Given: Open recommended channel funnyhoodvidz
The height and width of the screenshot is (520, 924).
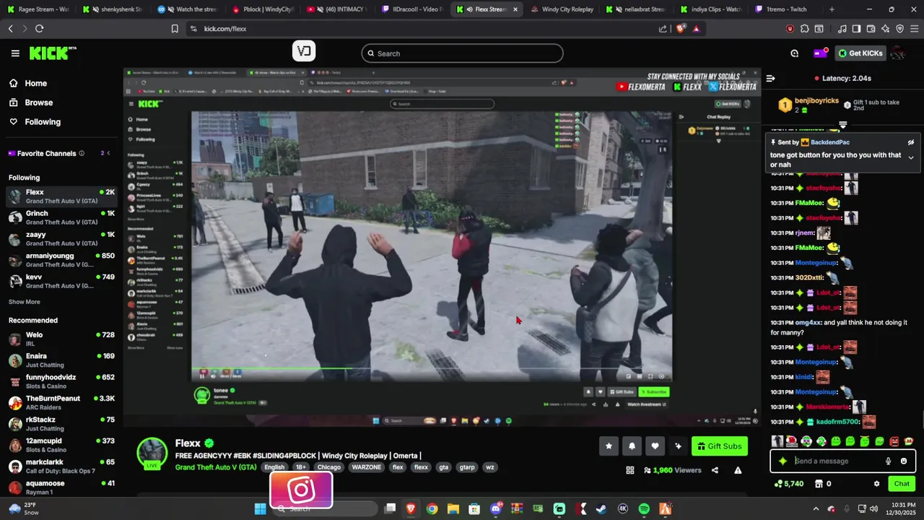Looking at the screenshot, I should 61,381.
